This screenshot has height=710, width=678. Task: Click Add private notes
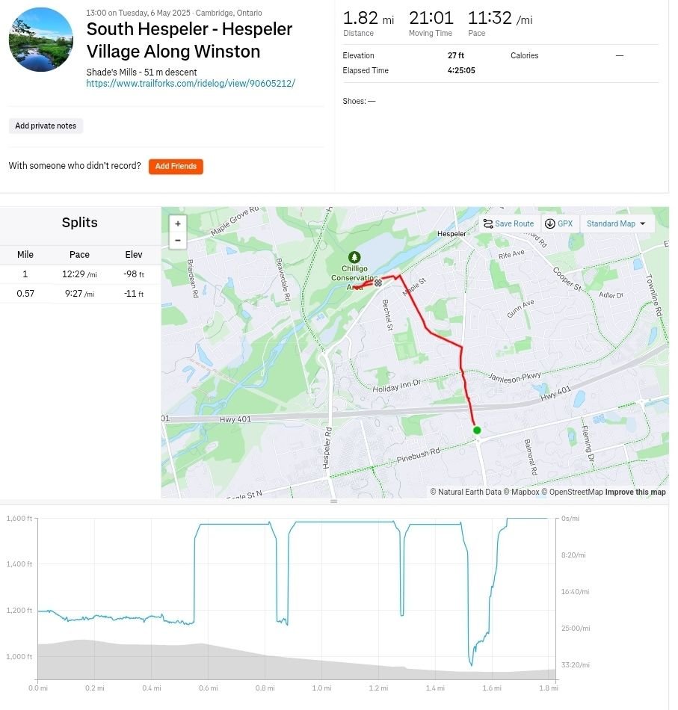[x=46, y=126]
